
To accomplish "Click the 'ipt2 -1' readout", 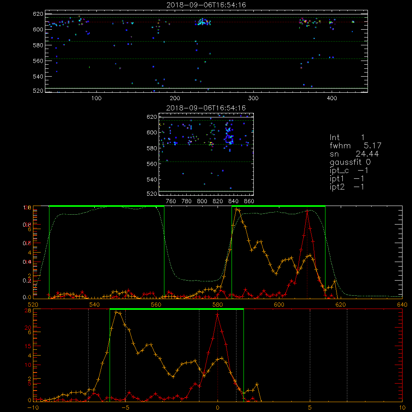I will 347,187.
